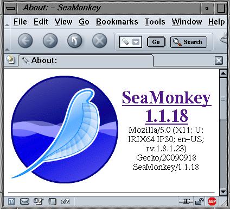This screenshot has height=209, width=230.
Task: Click the Search button with magnifier
Action: click(189, 42)
